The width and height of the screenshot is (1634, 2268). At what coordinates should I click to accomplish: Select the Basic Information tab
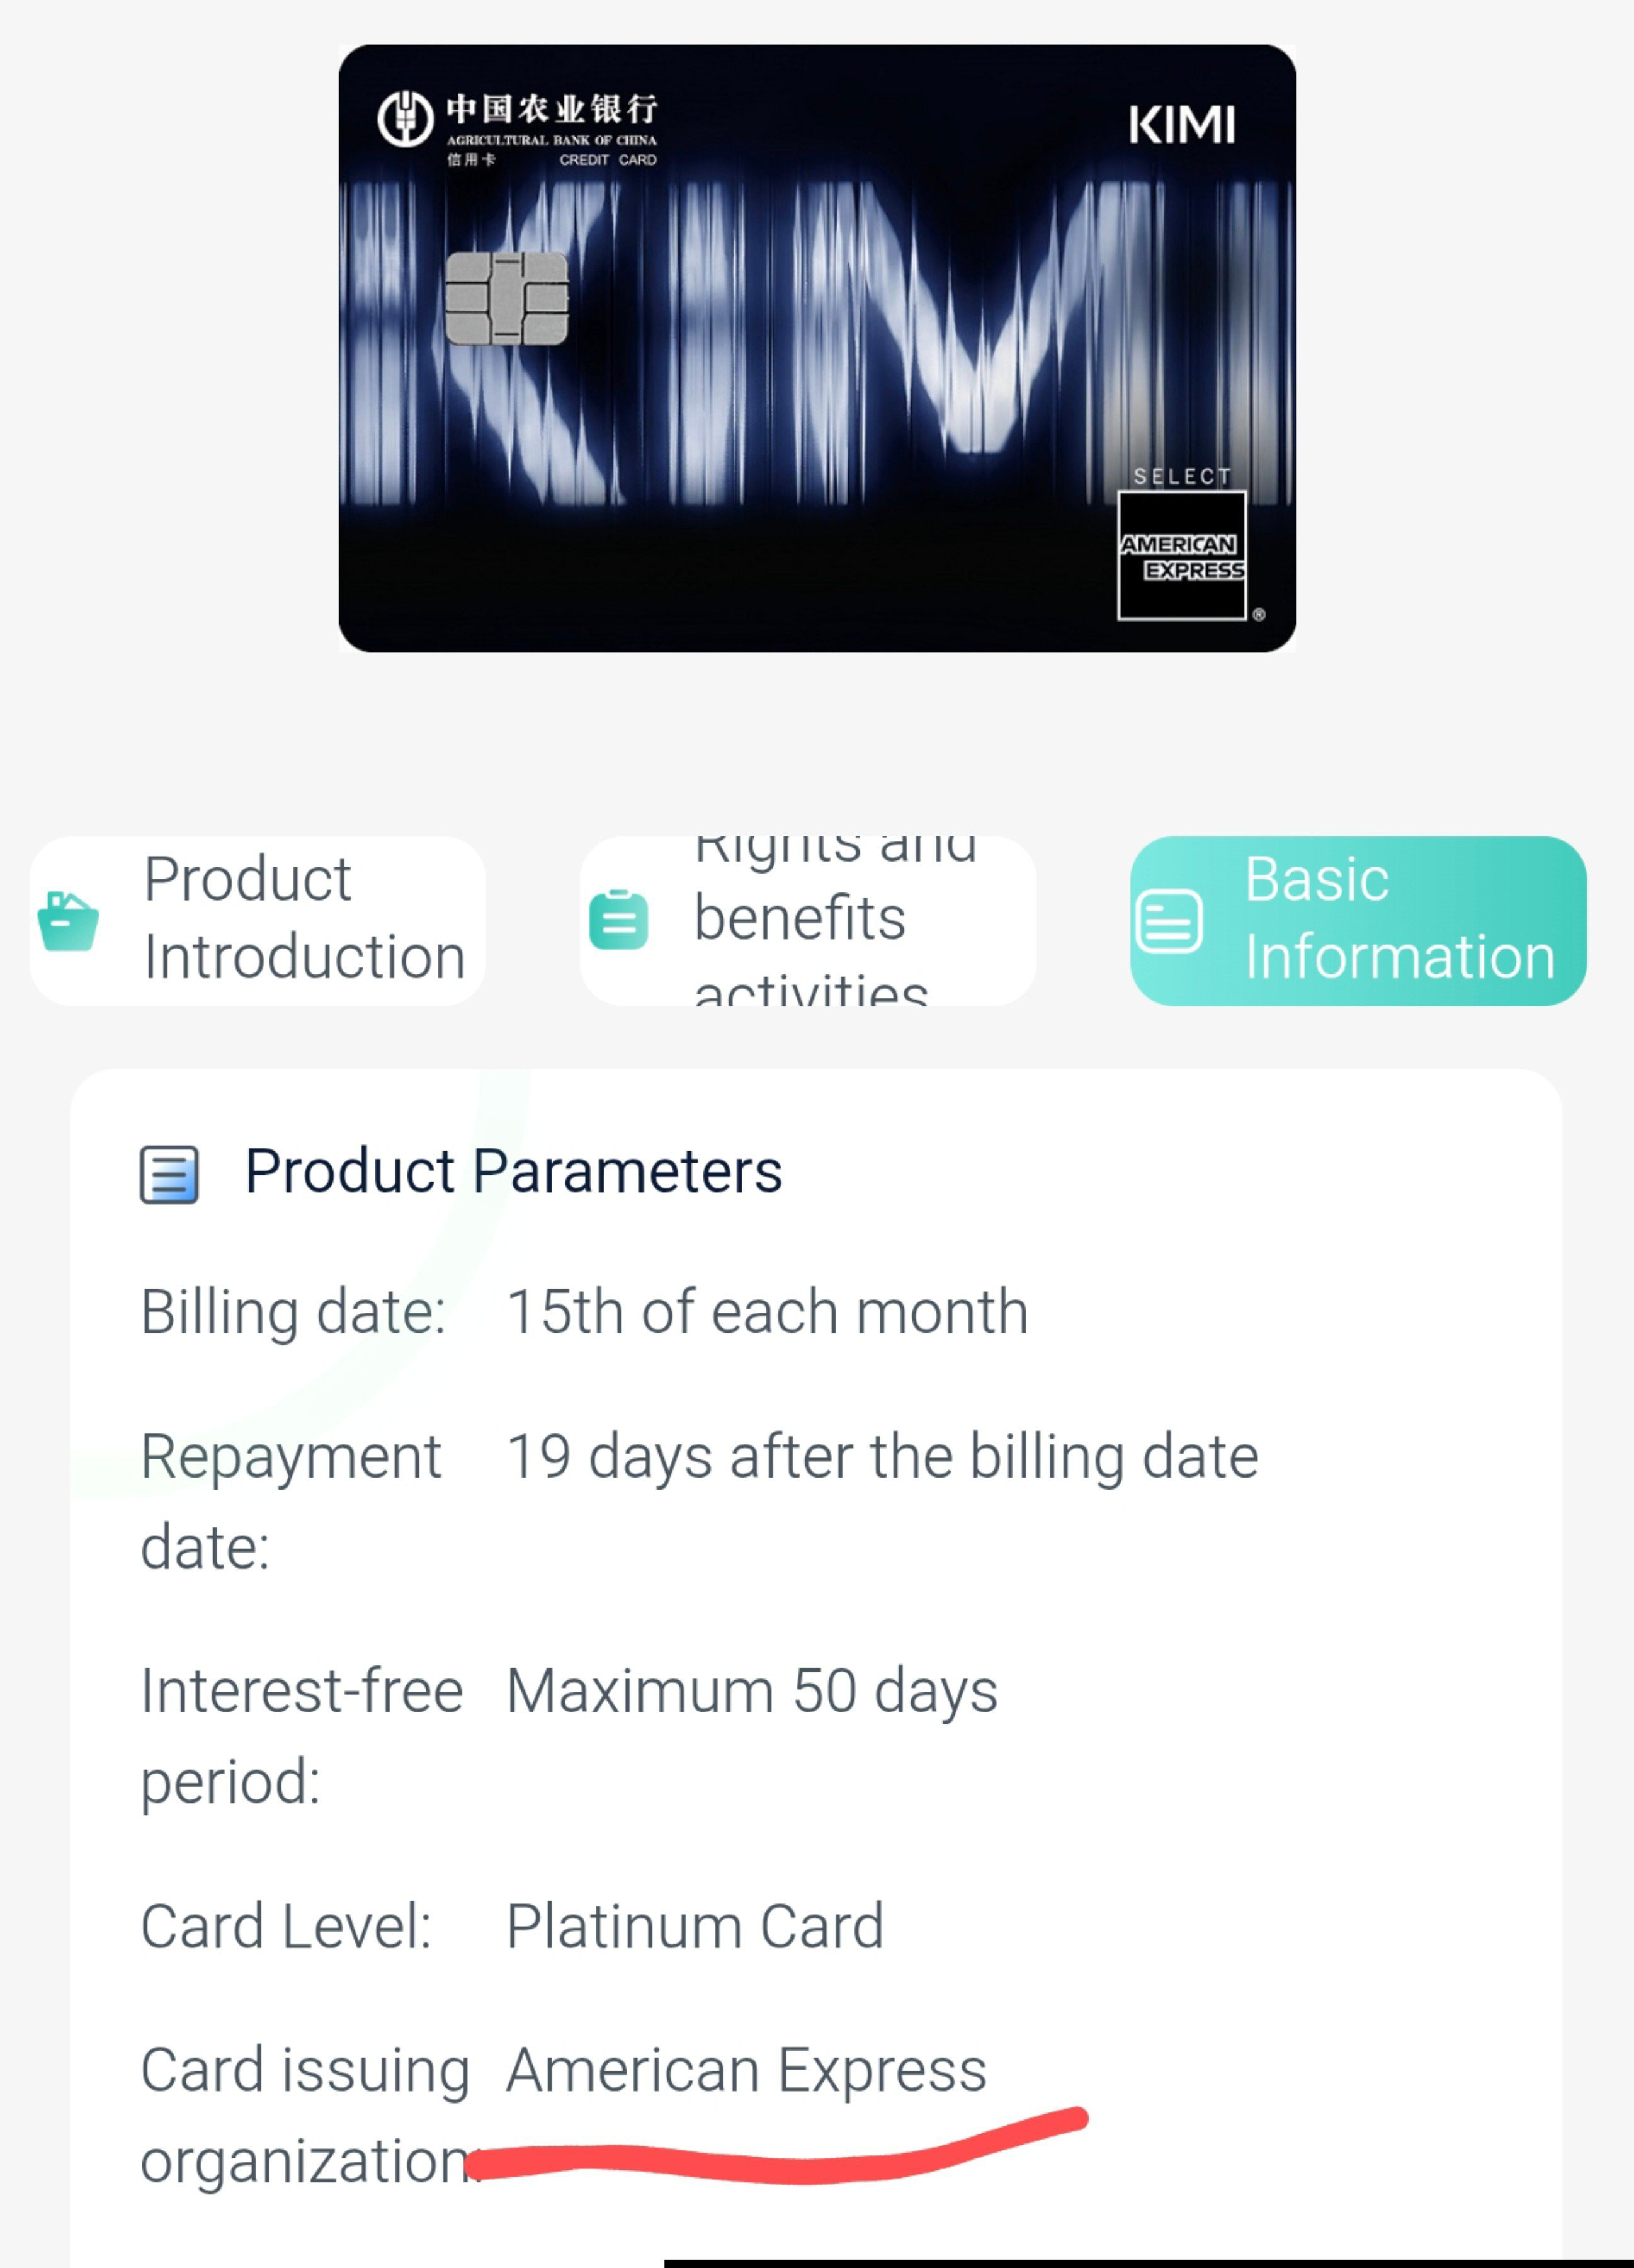click(x=1358, y=920)
